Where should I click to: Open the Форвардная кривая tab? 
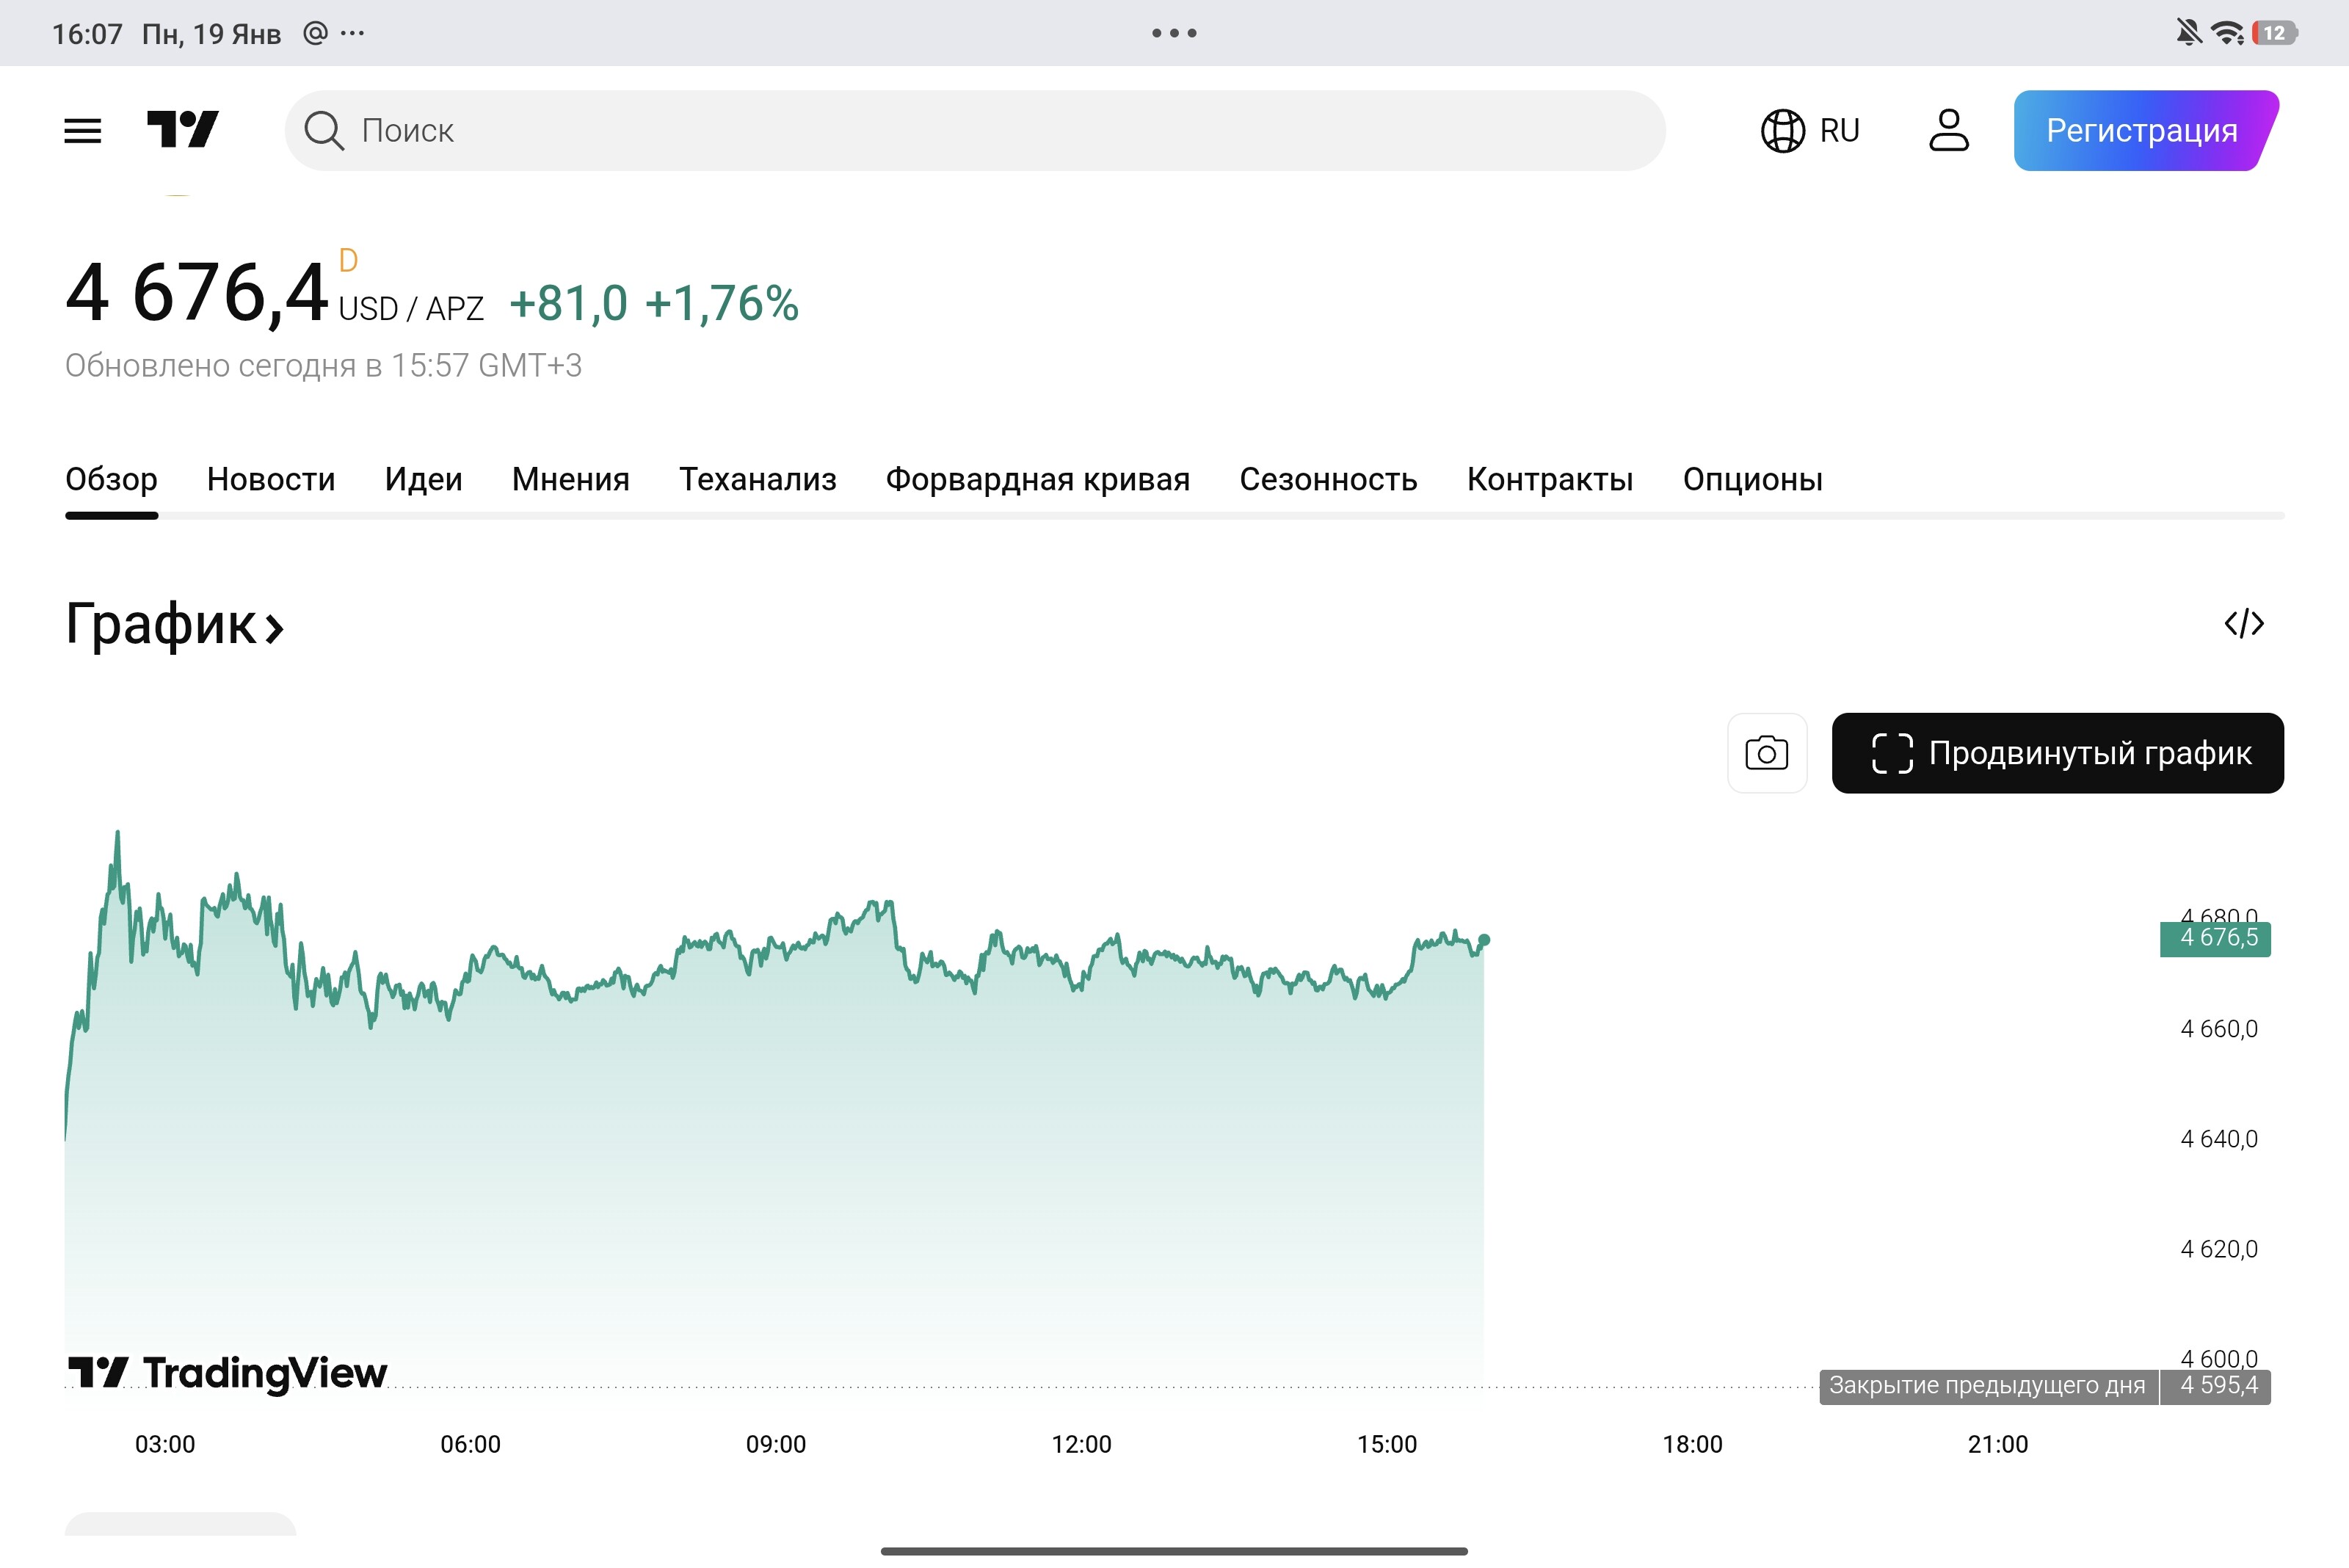[x=1037, y=479]
